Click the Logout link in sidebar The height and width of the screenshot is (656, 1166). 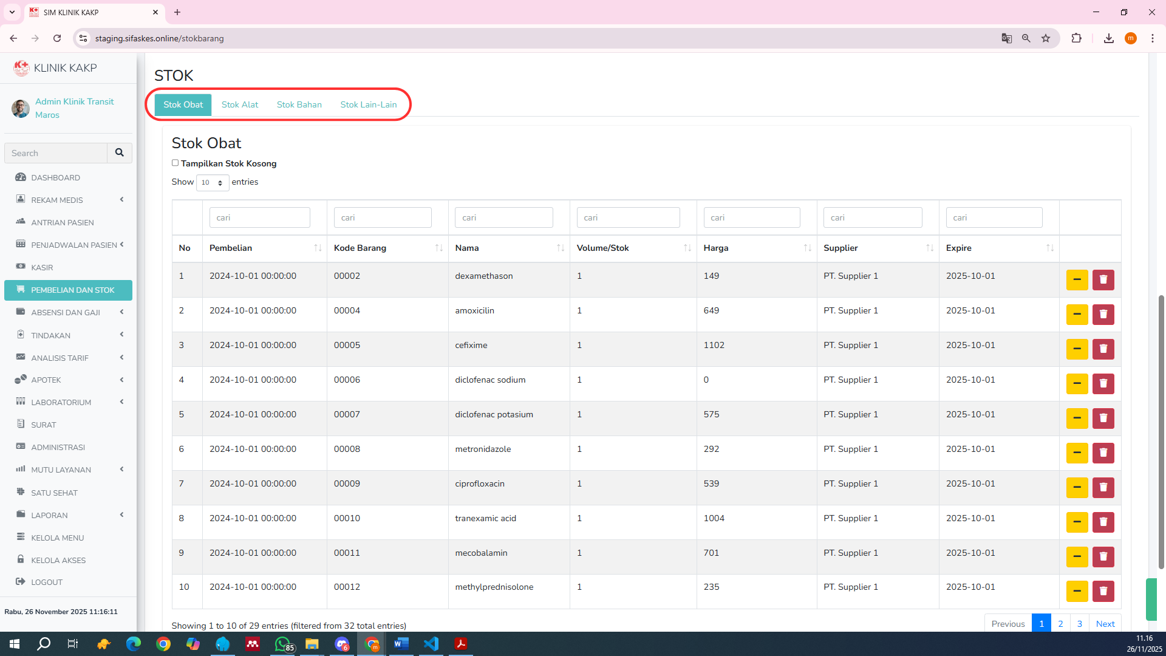click(47, 582)
